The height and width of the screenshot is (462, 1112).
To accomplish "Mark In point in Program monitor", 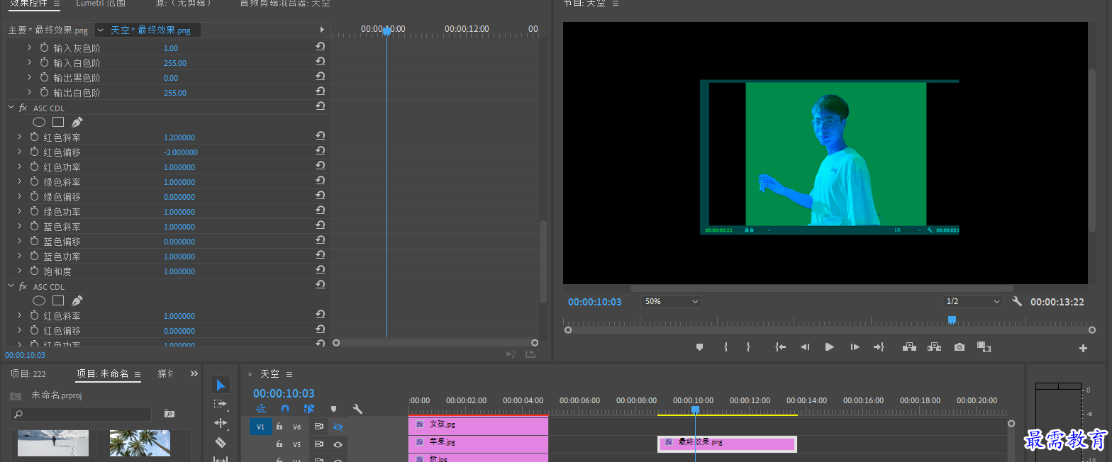I will [725, 346].
